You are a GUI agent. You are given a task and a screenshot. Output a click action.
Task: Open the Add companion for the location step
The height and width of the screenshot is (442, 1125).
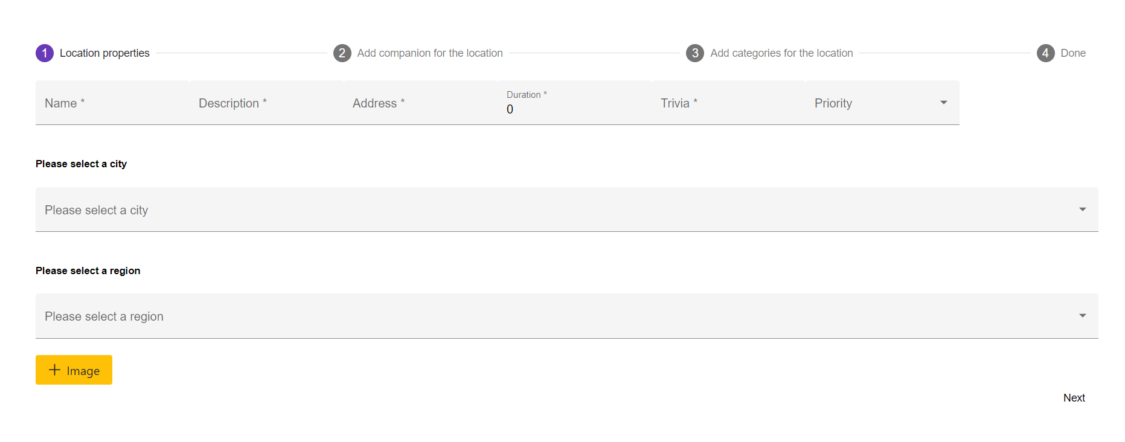(429, 53)
